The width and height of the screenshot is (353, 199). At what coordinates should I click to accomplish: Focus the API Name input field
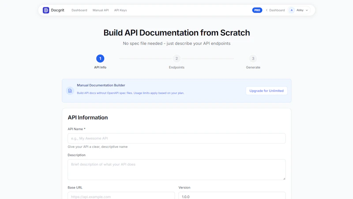pos(177,138)
